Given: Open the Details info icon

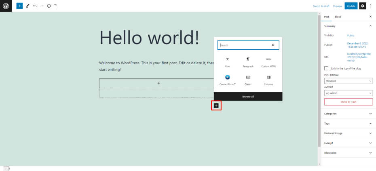Looking at the screenshot, I should tap(49, 6).
